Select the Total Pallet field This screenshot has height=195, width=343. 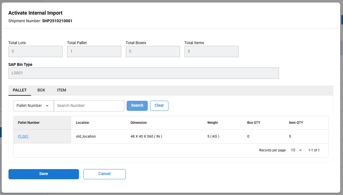pyautogui.click(x=94, y=51)
